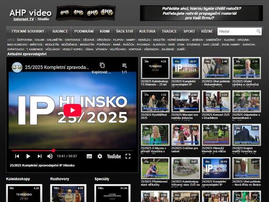269x202 pixels.
Task: Play the video with the red YouTube button
Action: pos(73,110)
